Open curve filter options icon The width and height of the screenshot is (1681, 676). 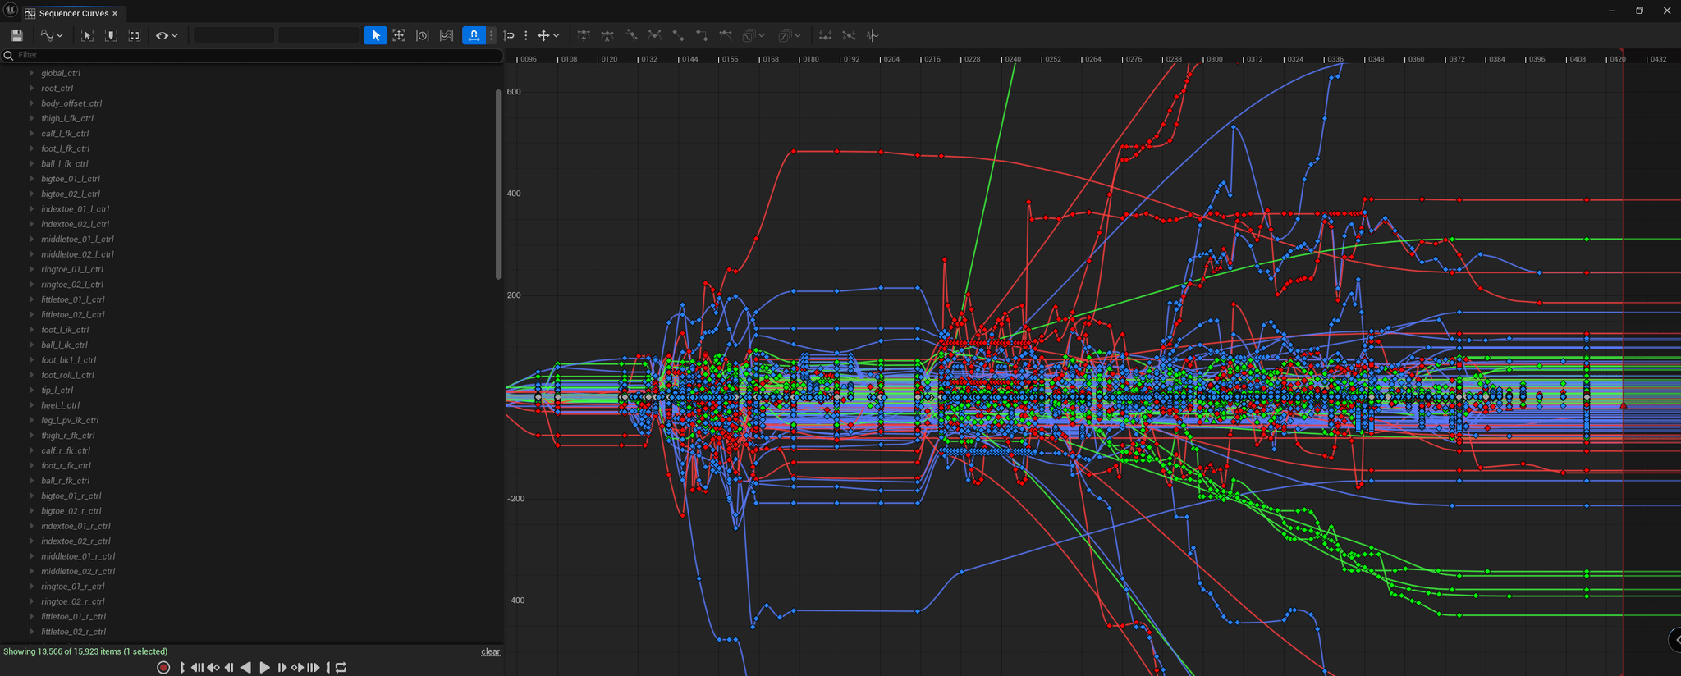(x=873, y=35)
